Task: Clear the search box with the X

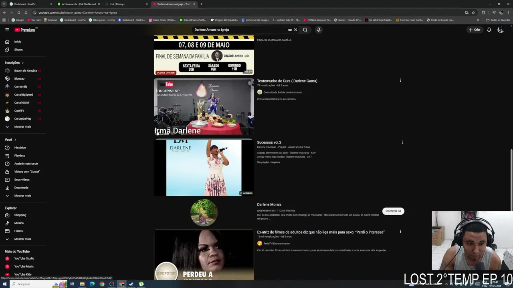Action: [x=295, y=30]
